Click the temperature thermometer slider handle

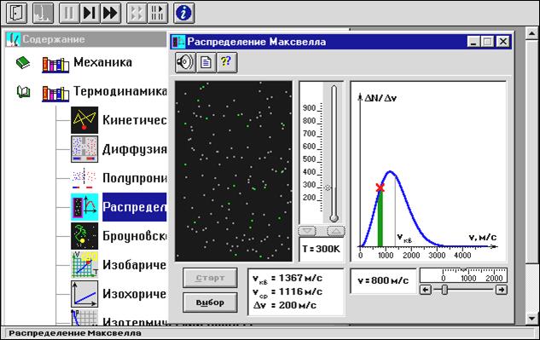click(x=328, y=187)
